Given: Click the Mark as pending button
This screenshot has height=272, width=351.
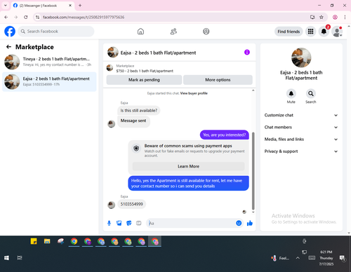Looking at the screenshot, I should (144, 80).
